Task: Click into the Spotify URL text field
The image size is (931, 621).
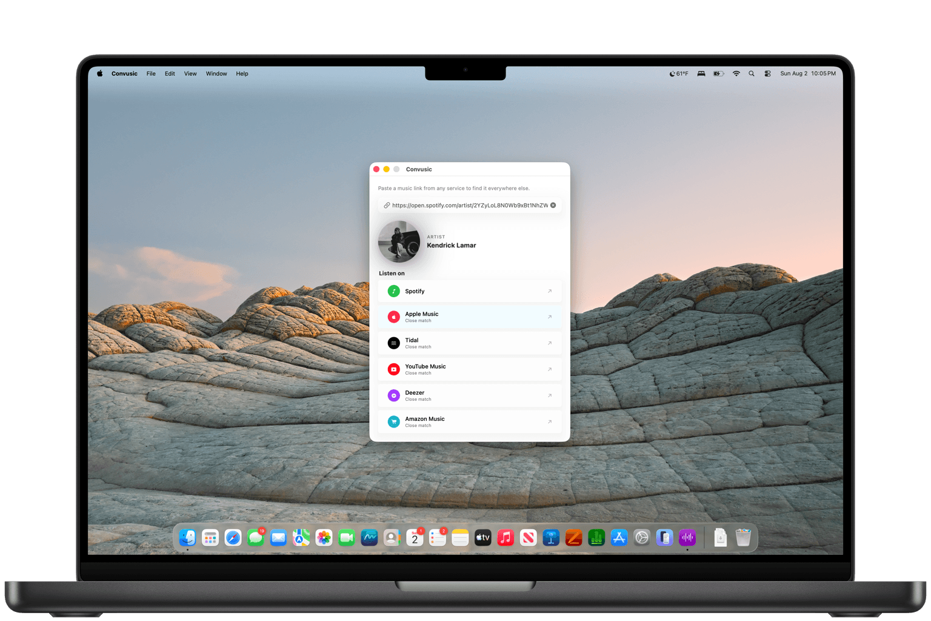Action: click(470, 206)
